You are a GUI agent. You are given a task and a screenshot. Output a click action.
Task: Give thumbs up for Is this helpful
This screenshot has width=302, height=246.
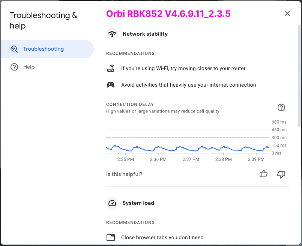[263, 174]
